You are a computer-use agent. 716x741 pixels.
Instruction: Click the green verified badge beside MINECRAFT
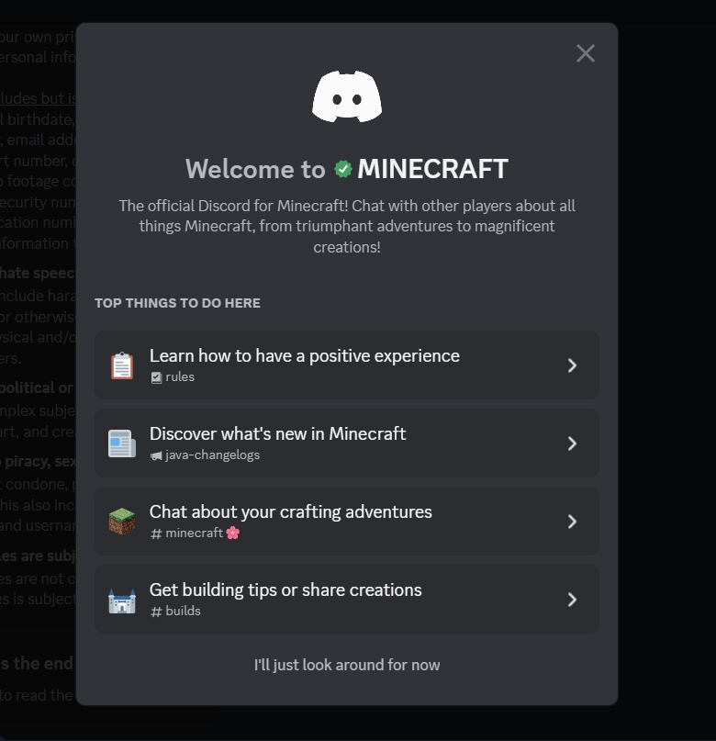pyautogui.click(x=343, y=169)
